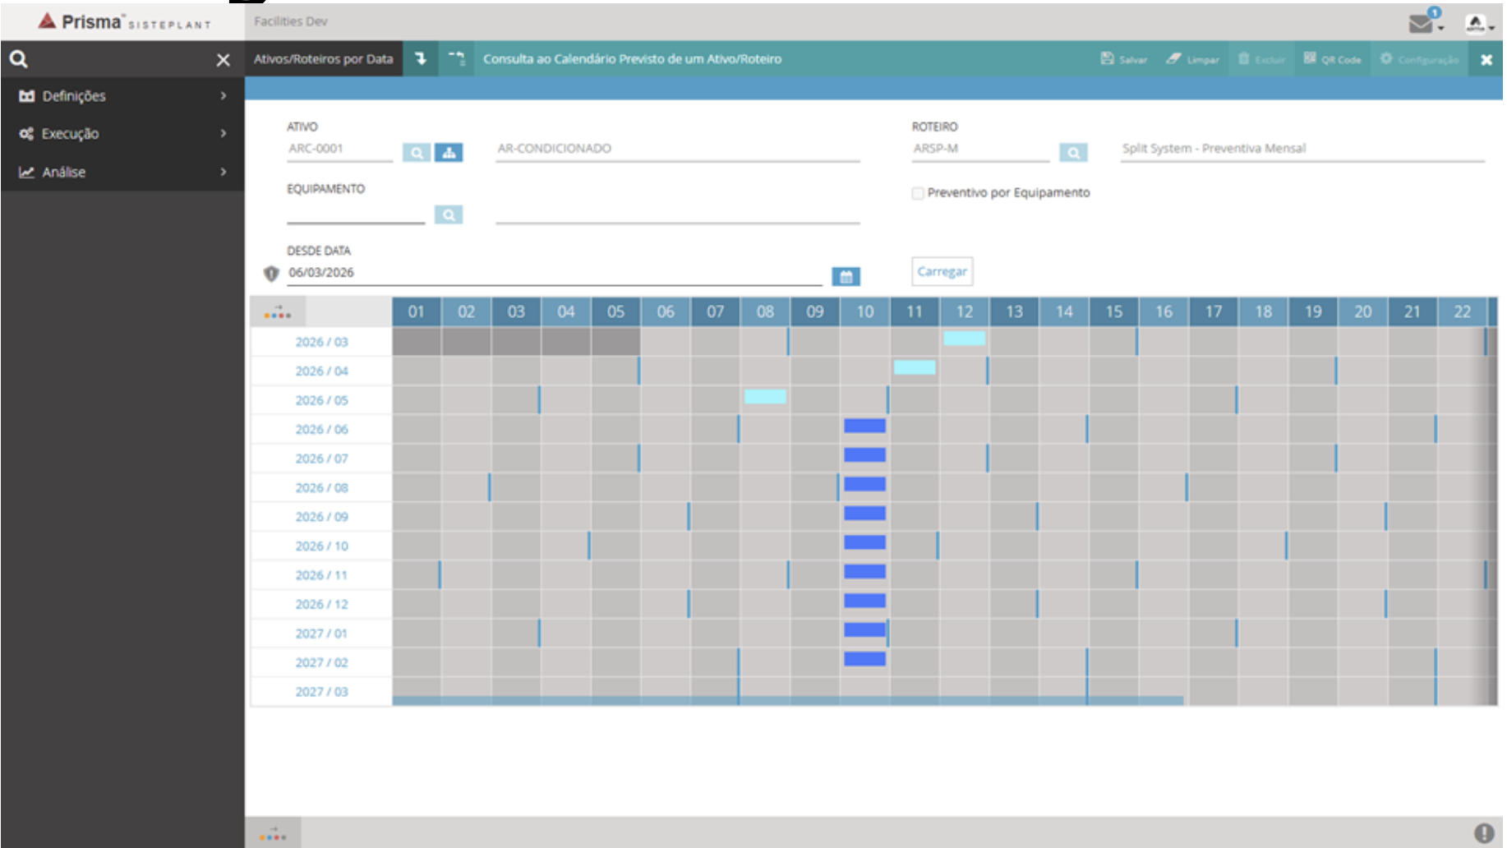Click the Carregar button

coord(942,271)
